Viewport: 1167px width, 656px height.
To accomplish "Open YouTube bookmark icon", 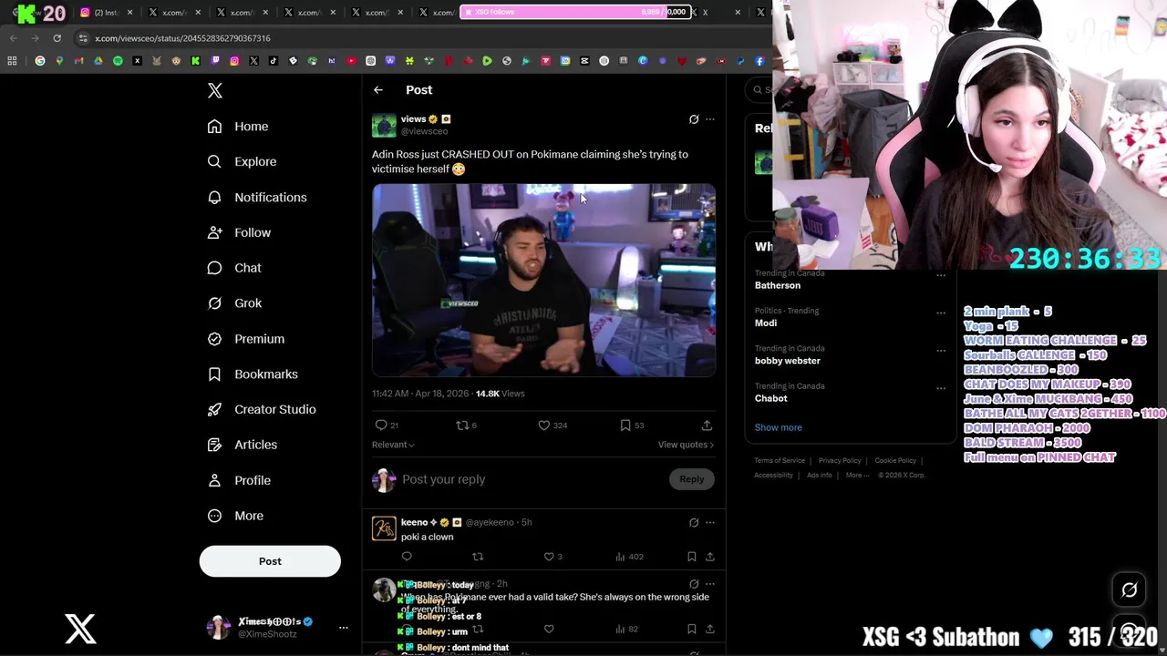I will pos(351,61).
